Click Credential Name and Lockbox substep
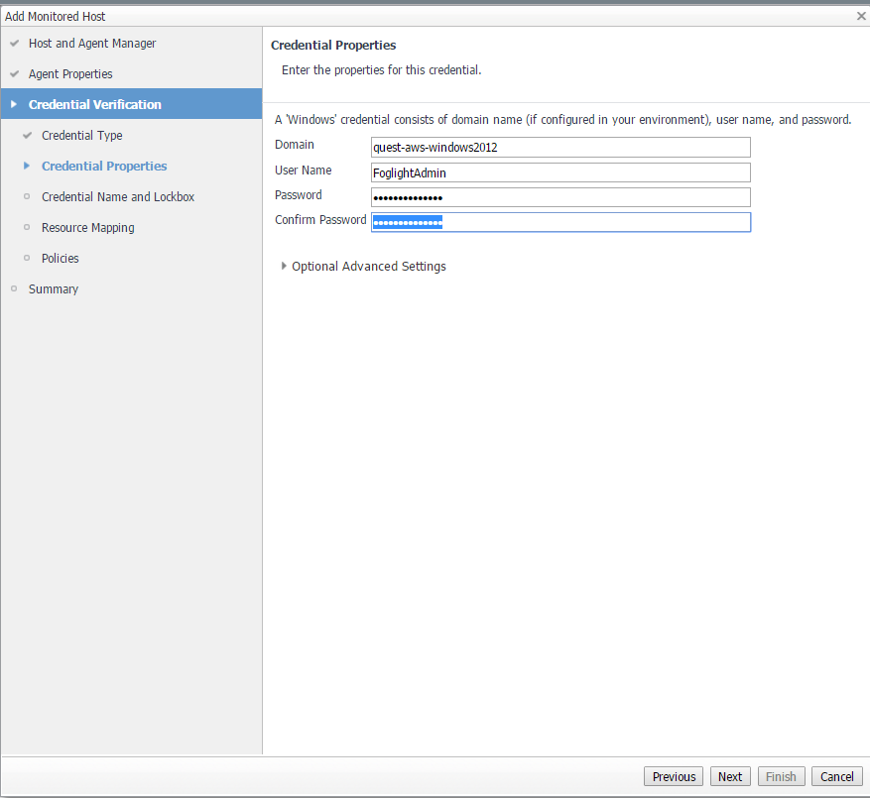This screenshot has width=870, height=798. pos(118,197)
